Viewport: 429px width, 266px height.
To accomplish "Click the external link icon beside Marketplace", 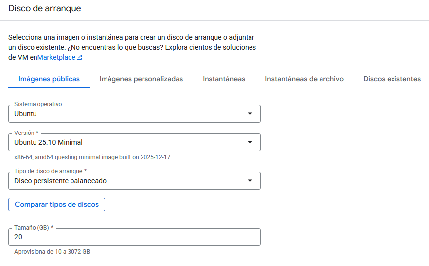I will pos(79,58).
